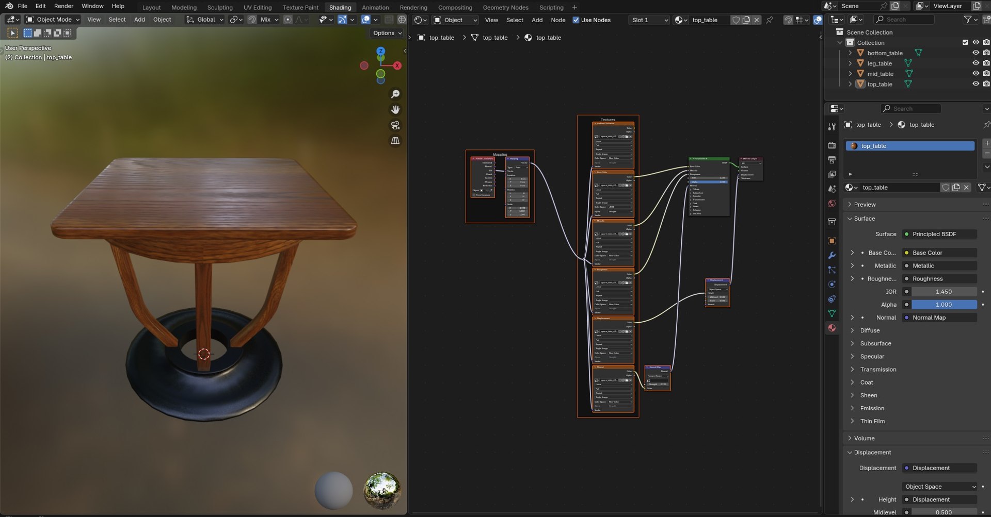The image size is (991, 517).
Task: Toggle proportional editing in viewport header
Action: click(288, 20)
